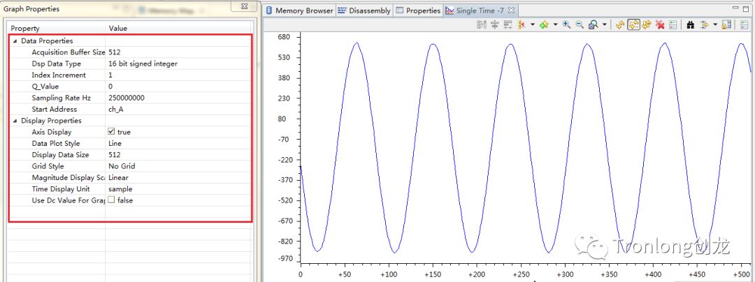Switch to the Memory Browser tab
Viewport: 755px width, 282px height.
(299, 10)
